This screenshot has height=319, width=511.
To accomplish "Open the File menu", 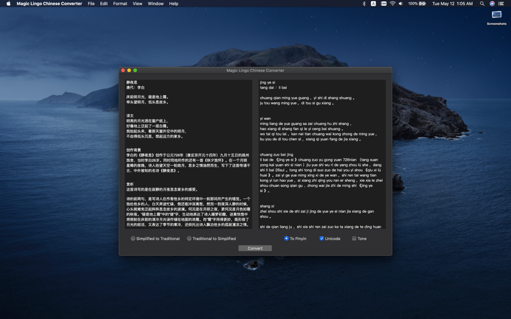I will coord(91,4).
